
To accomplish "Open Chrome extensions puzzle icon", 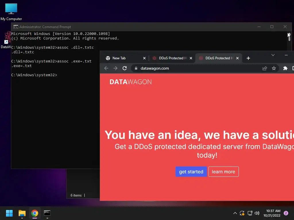I will (x=285, y=68).
